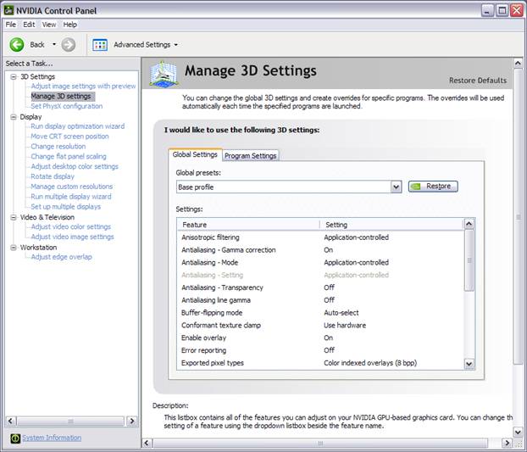Collapse the 3D Settings tree node

coord(14,76)
